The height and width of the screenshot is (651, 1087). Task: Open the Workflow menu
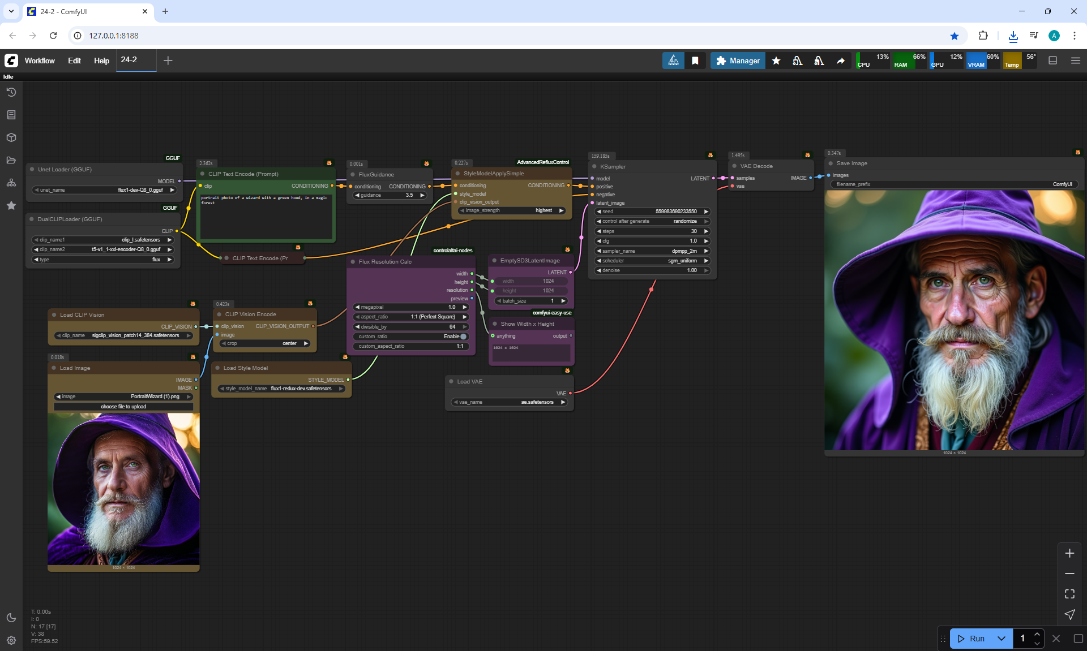click(40, 61)
